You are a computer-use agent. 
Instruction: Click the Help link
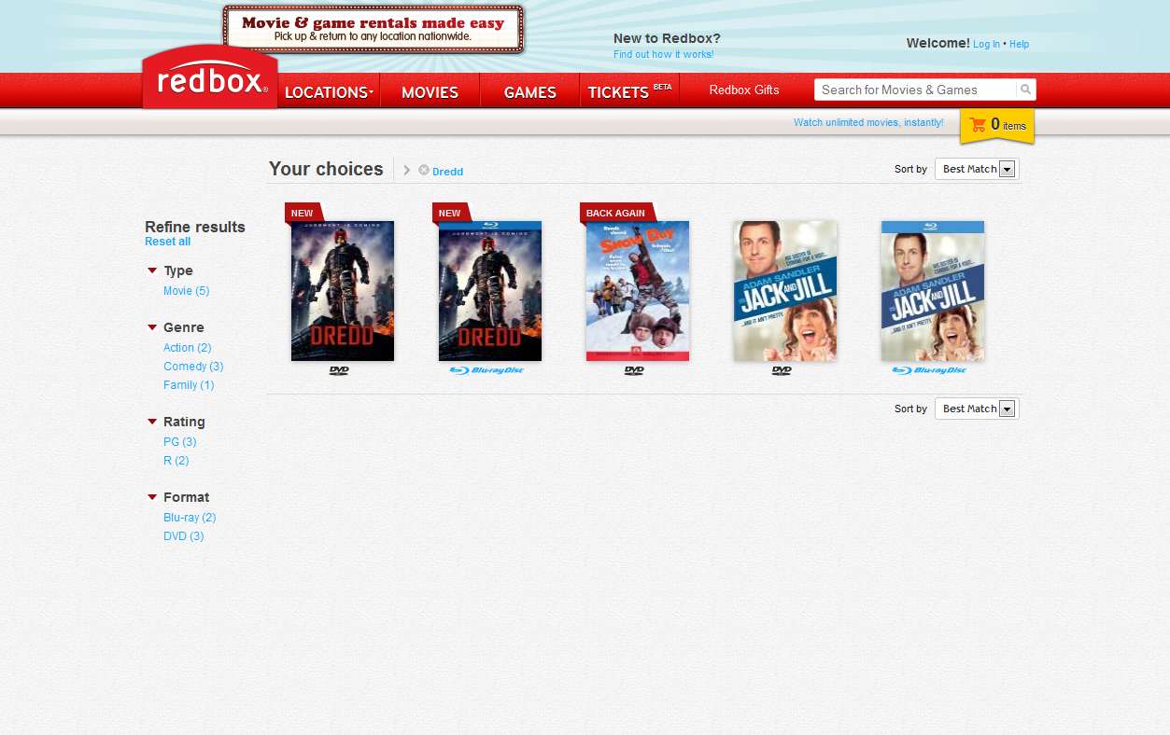[1019, 44]
